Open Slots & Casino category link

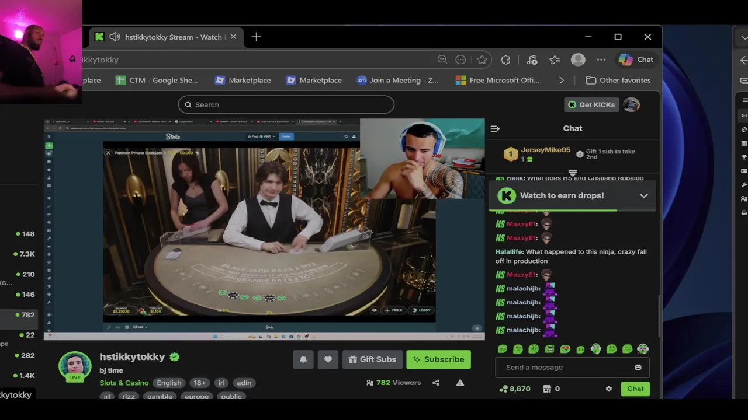(x=124, y=383)
